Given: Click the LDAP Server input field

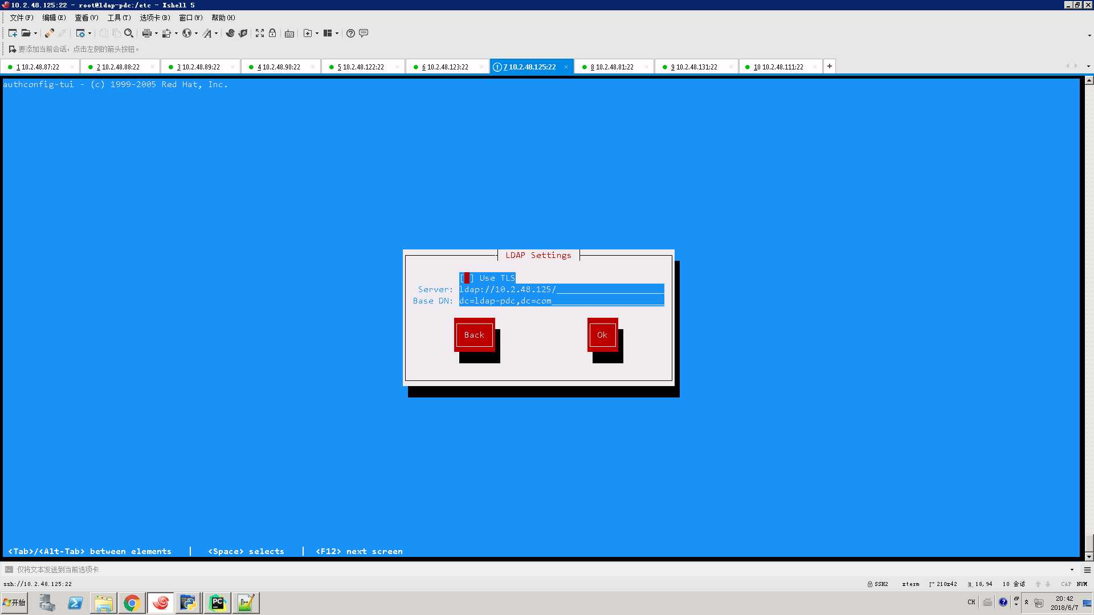Looking at the screenshot, I should point(562,289).
